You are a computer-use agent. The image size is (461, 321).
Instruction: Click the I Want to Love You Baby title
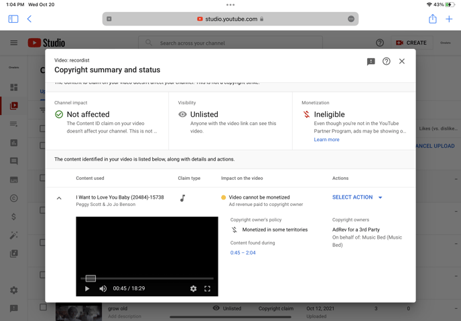[120, 197]
